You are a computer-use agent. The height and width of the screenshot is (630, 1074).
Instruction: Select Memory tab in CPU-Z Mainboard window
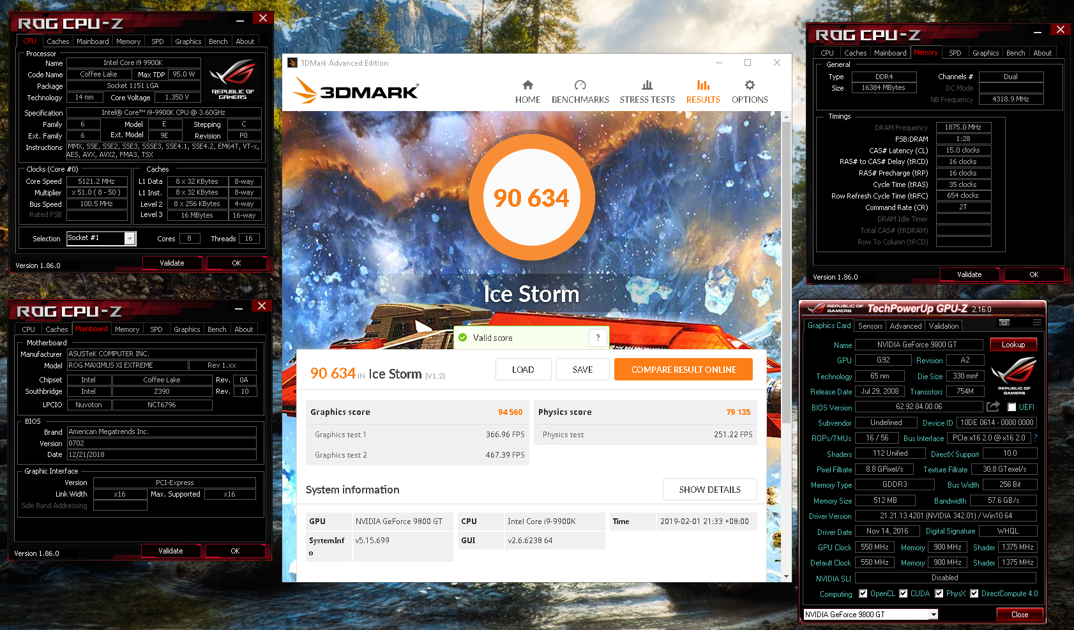coord(127,329)
